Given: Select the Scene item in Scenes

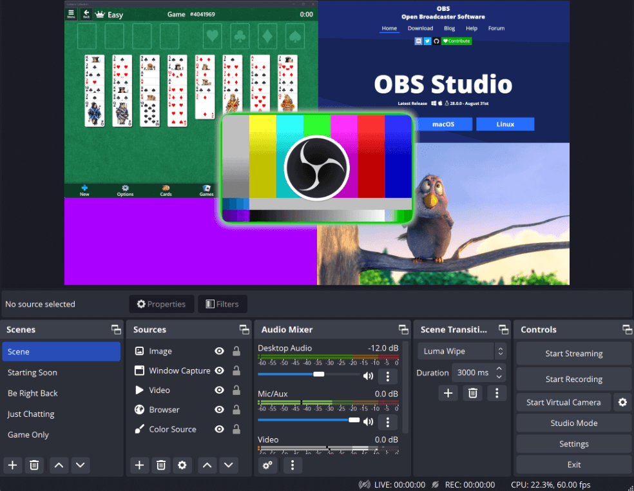Looking at the screenshot, I should pyautogui.click(x=61, y=351).
